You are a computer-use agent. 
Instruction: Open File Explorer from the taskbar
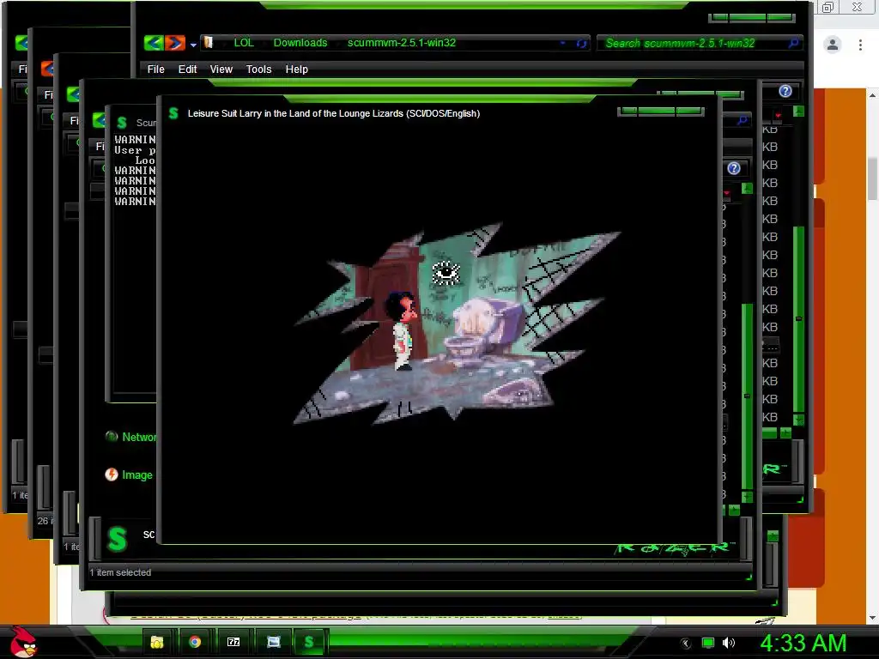[156, 642]
